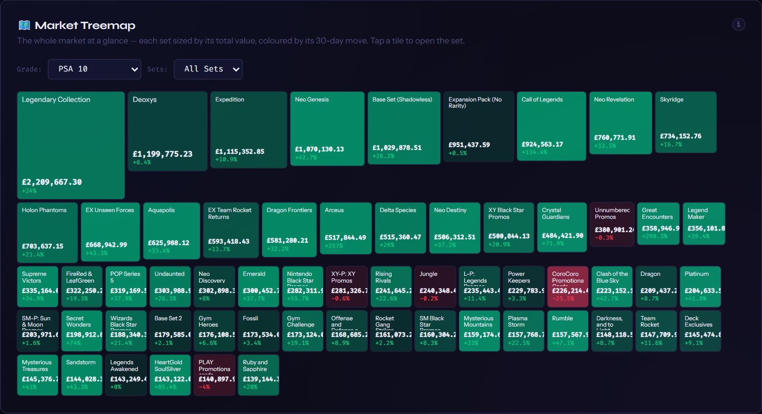The image size is (762, 414).
Task: Open the Fossil set tile
Action: pyautogui.click(x=258, y=331)
